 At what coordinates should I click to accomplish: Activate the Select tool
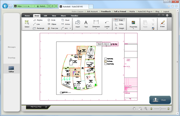[x=27, y=24]
